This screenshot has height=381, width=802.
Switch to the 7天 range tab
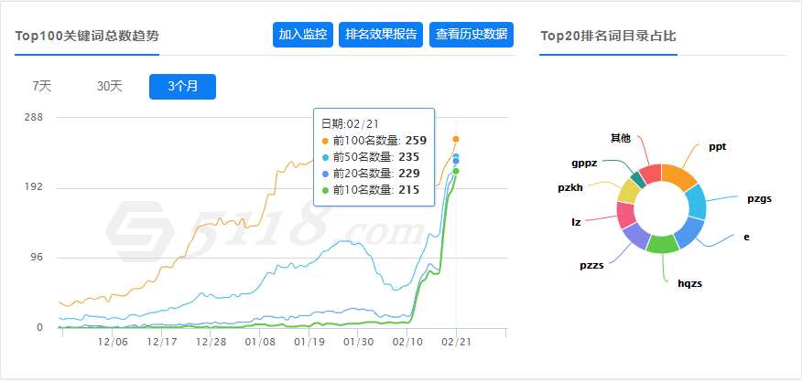42,86
